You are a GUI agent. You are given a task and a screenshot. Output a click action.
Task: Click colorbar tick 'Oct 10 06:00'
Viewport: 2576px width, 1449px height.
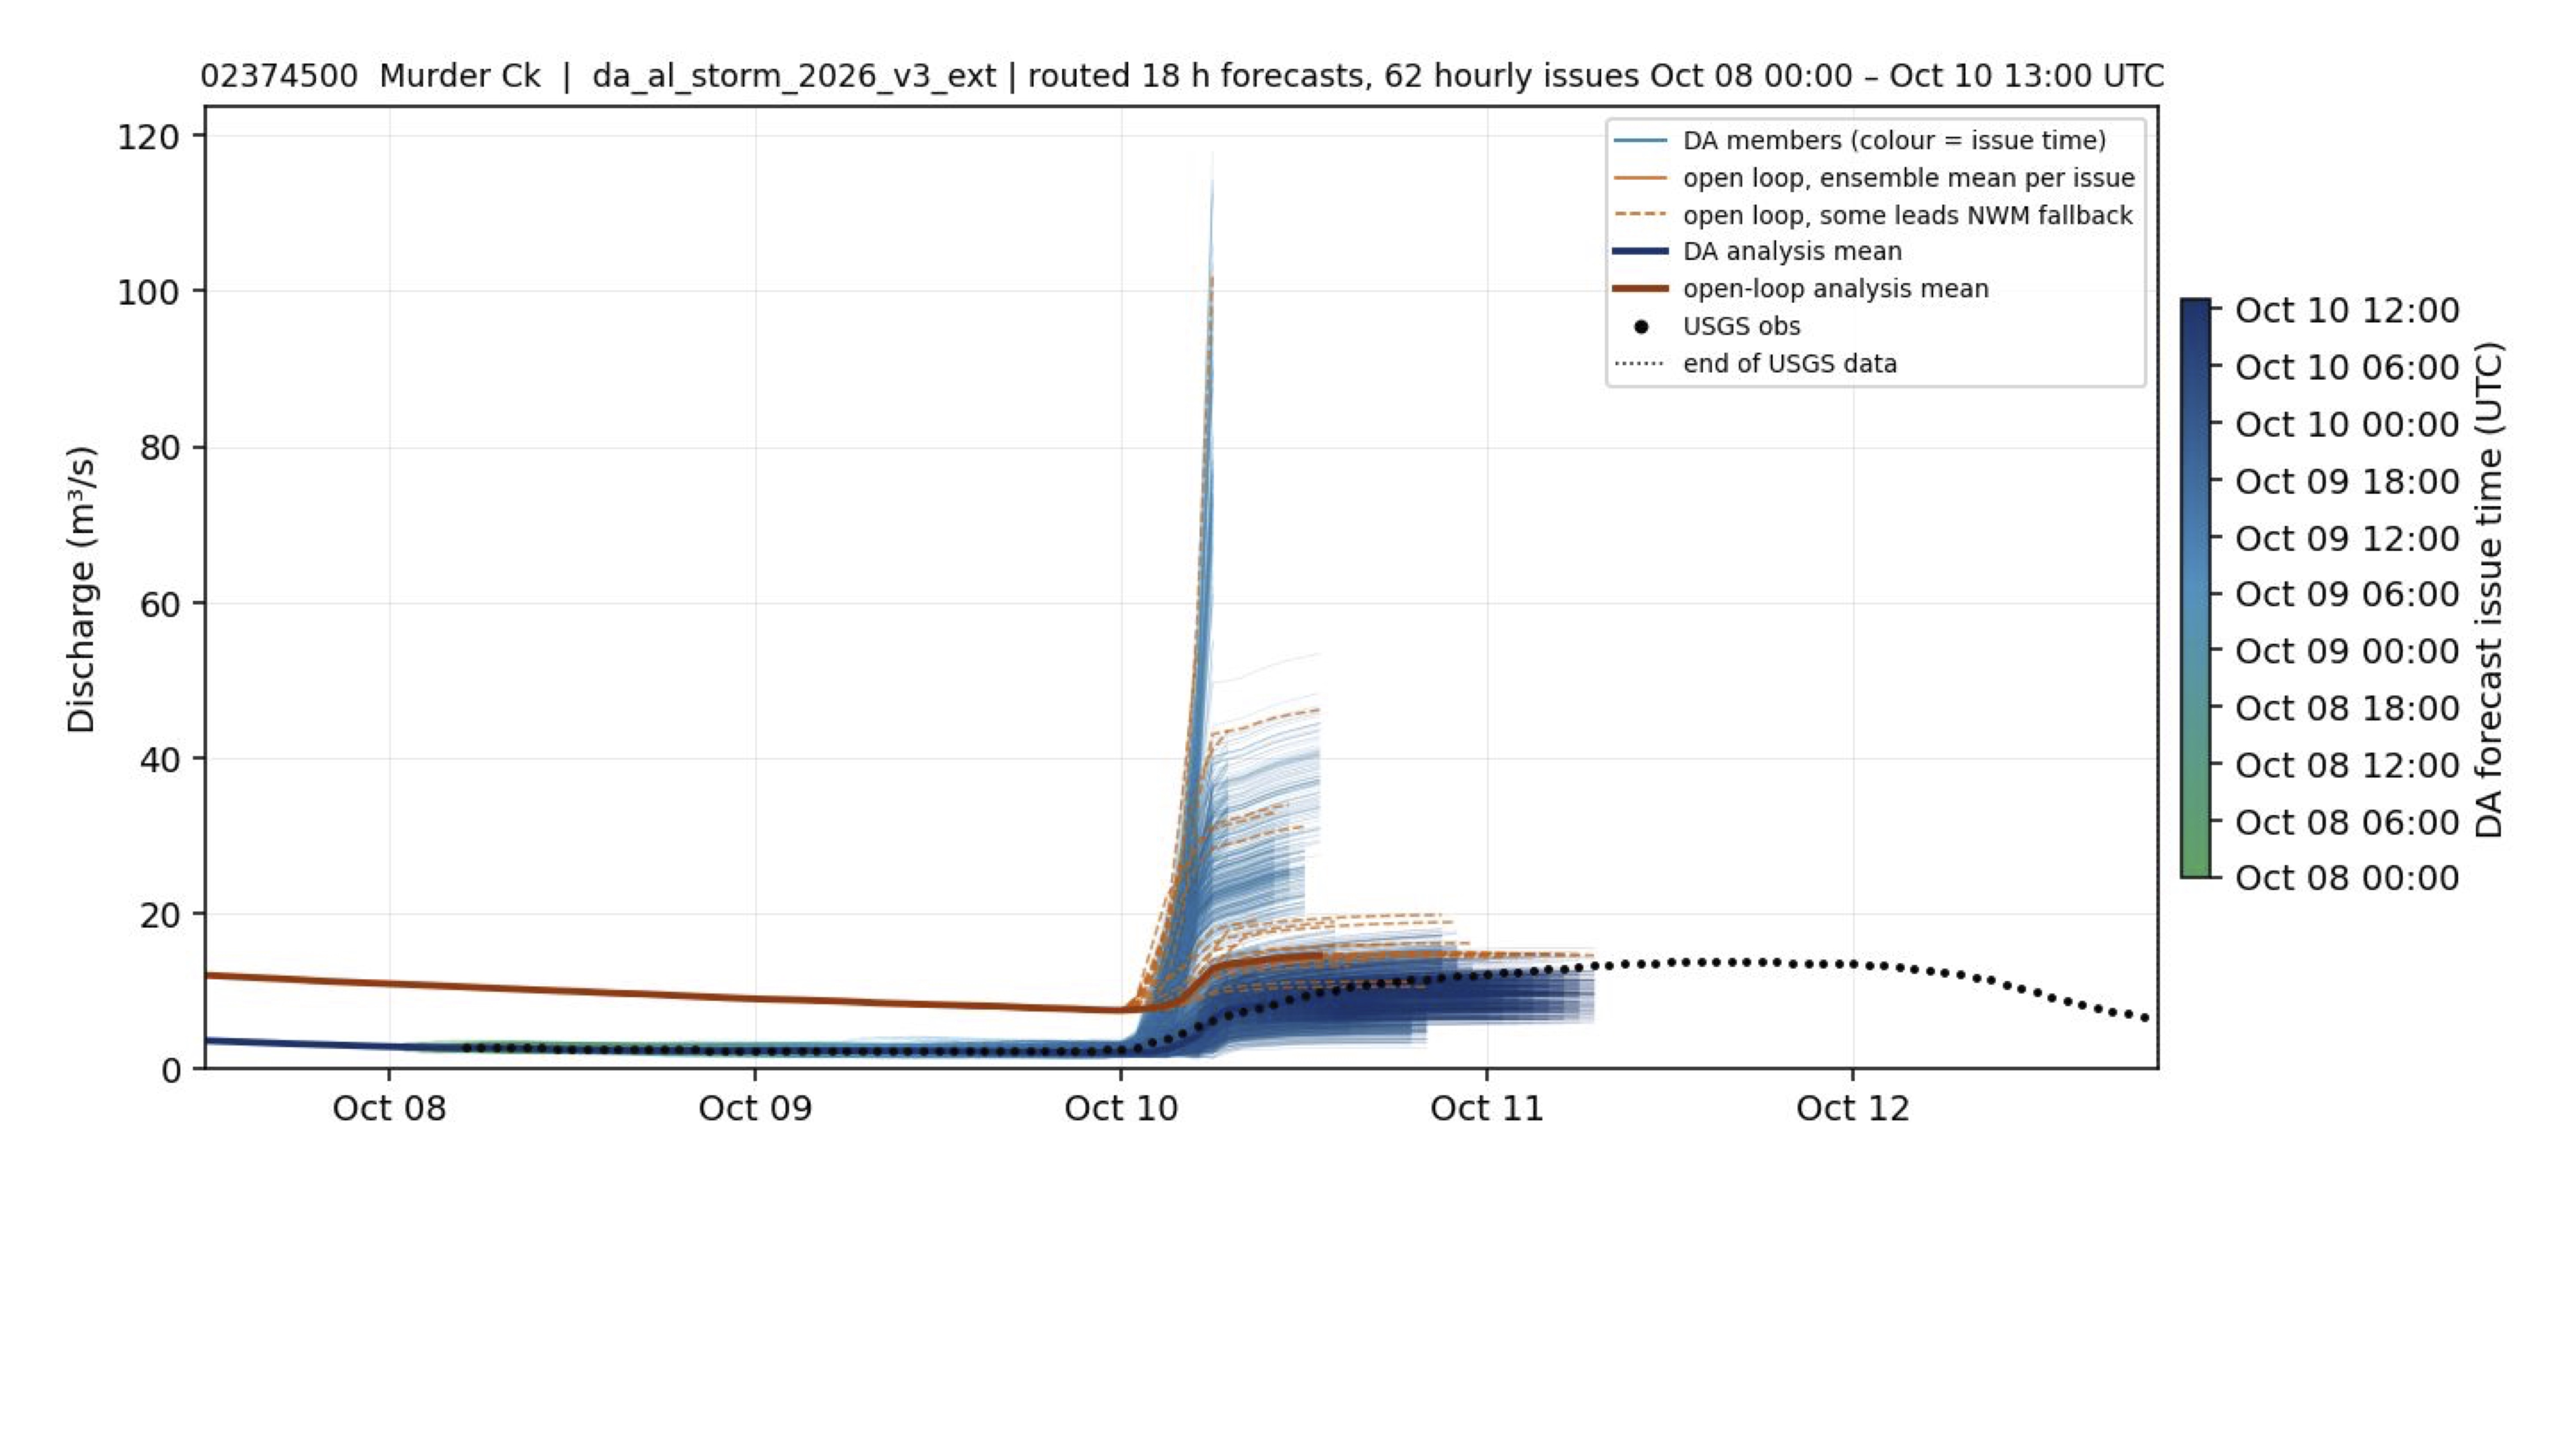click(x=2347, y=367)
